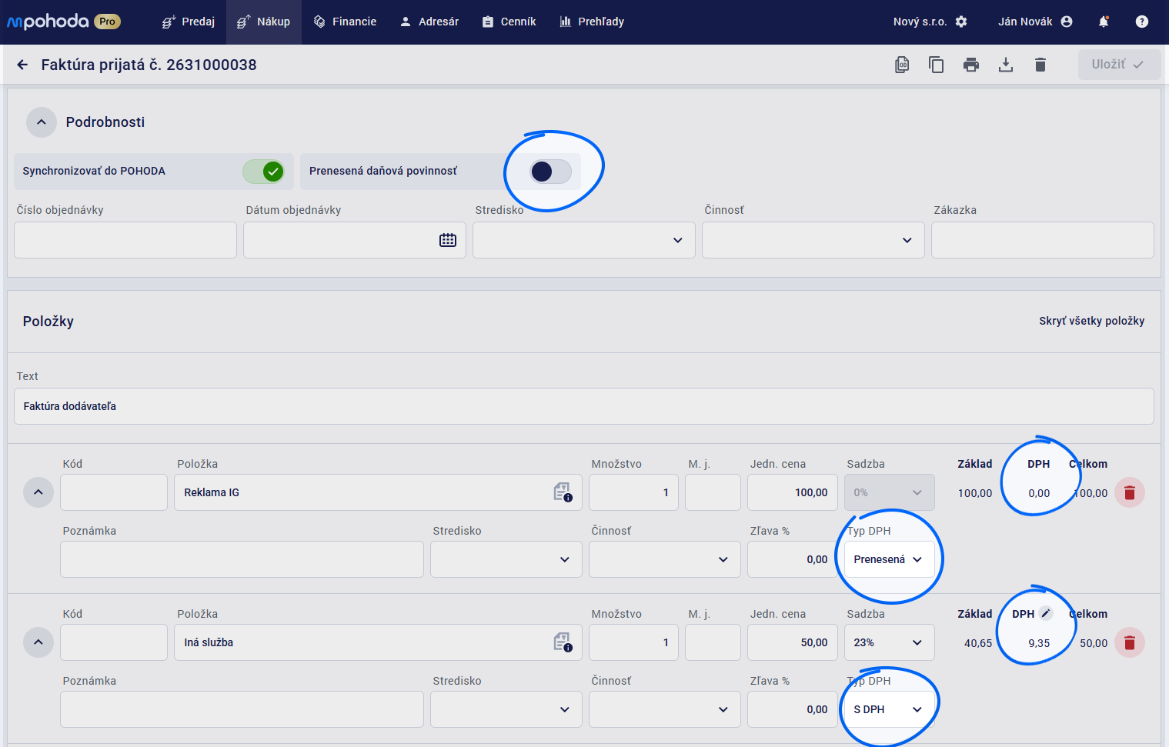Delete the Reklama IG item row
Screen dimensions: 1169x747
click(1130, 492)
